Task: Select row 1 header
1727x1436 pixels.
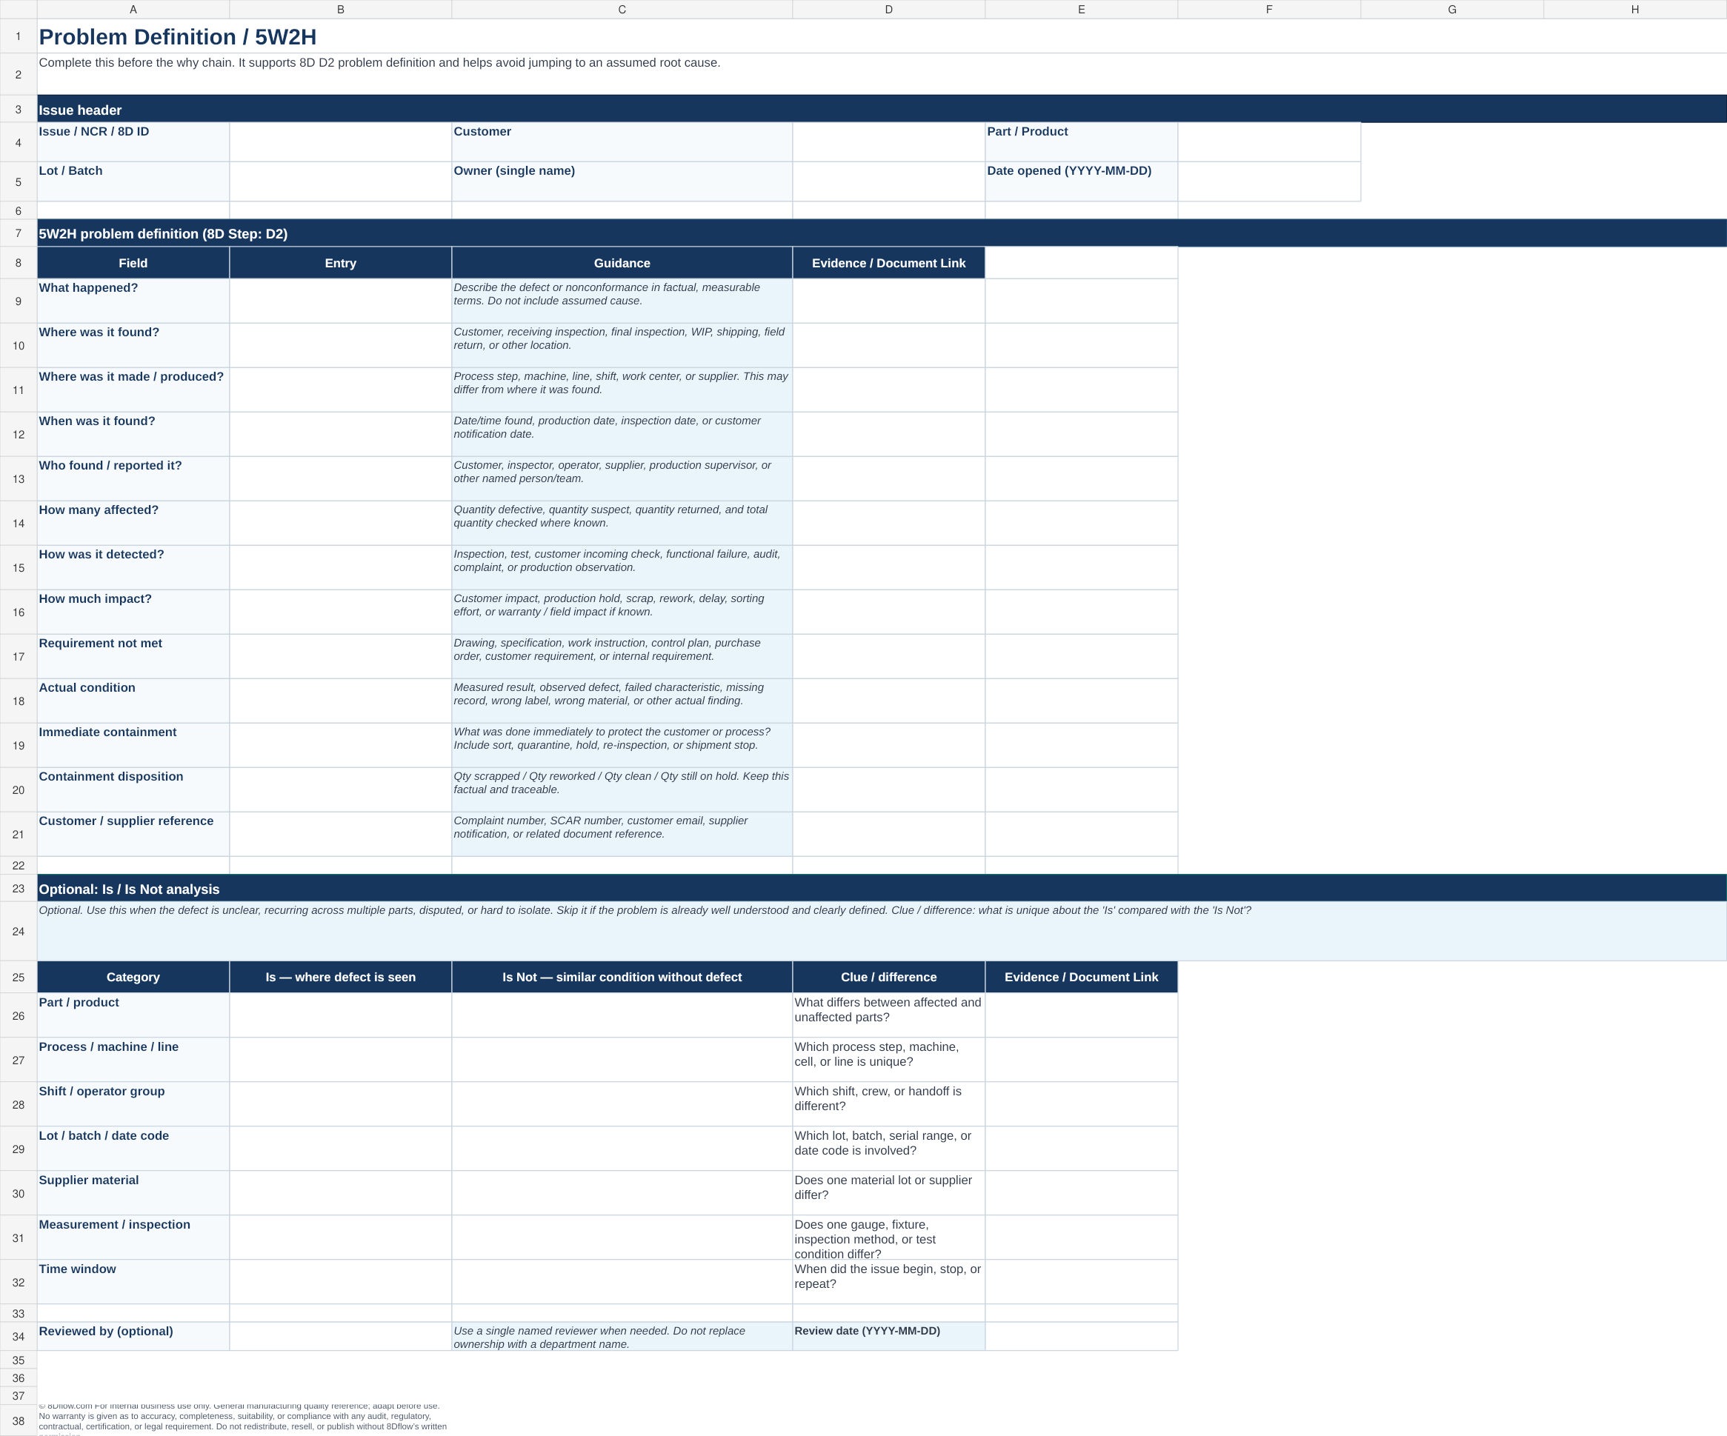Action: pyautogui.click(x=18, y=36)
